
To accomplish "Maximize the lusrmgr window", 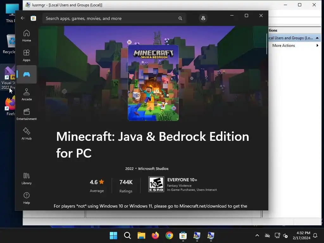I will tap(300, 5).
